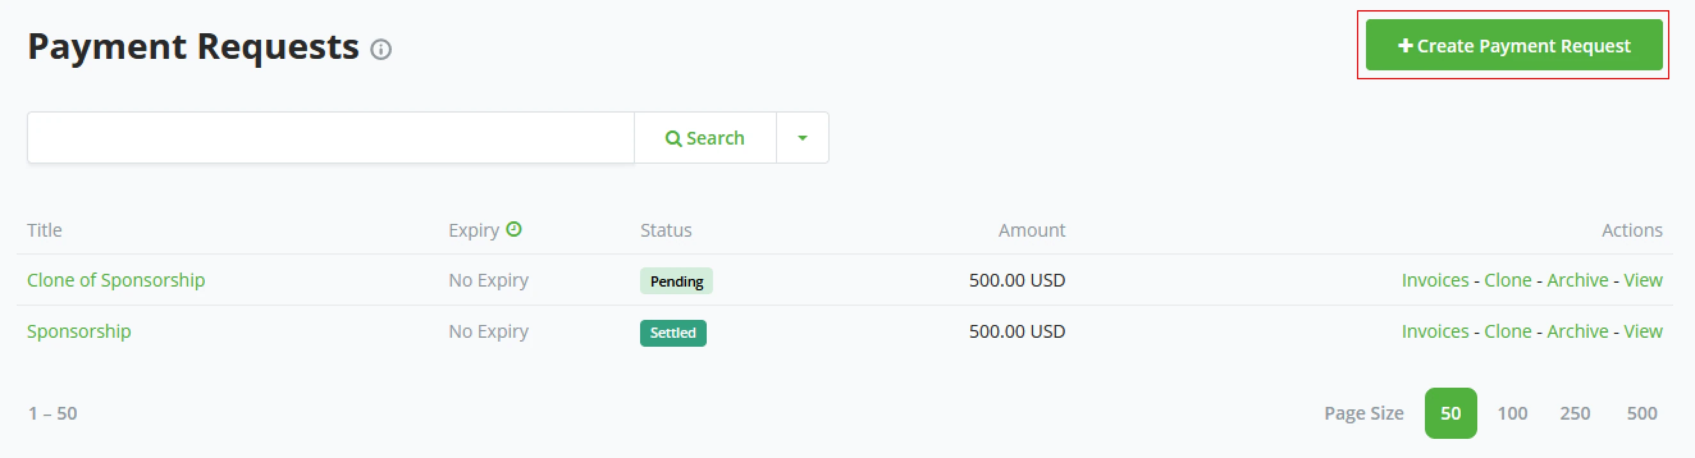This screenshot has width=1695, height=458.
Task: Focus the payment request search field
Action: pyautogui.click(x=330, y=138)
